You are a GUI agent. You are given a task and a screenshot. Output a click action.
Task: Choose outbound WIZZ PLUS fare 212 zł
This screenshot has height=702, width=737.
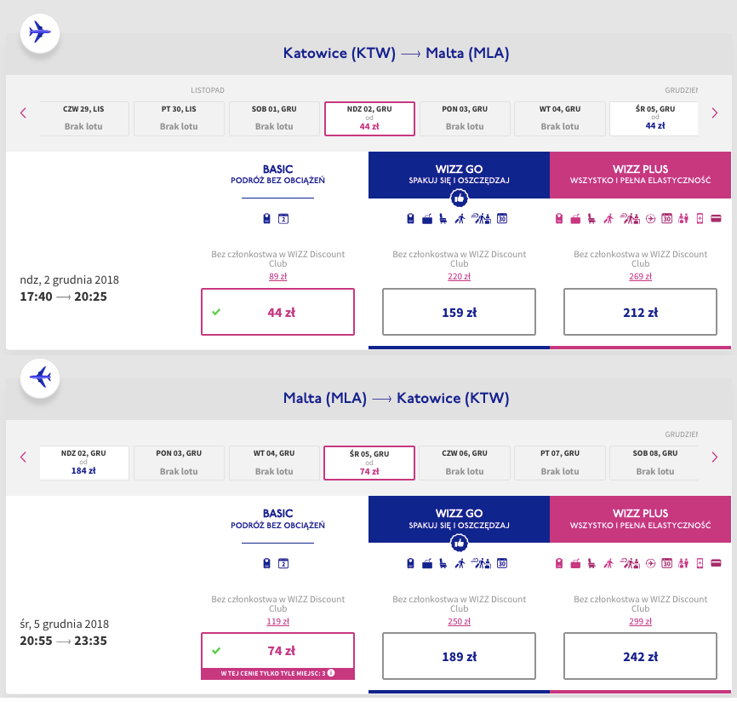tap(640, 312)
